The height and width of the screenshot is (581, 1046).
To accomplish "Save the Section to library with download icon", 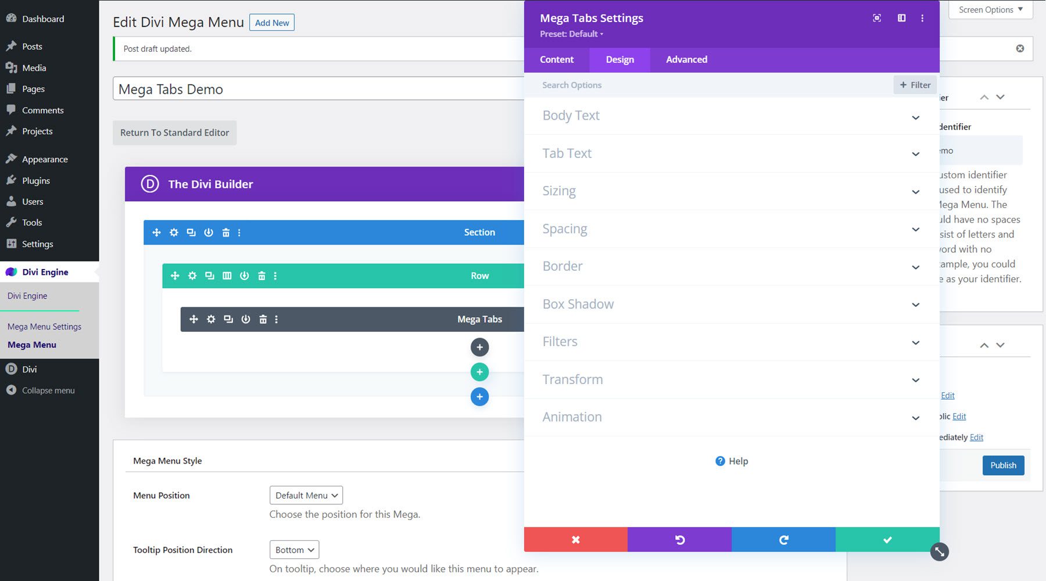I will tap(209, 232).
